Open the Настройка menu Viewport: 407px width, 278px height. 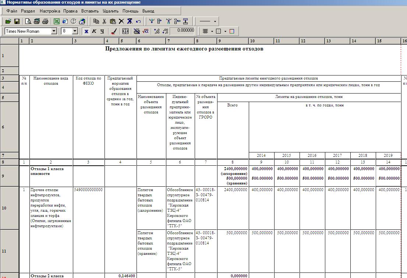[50, 11]
